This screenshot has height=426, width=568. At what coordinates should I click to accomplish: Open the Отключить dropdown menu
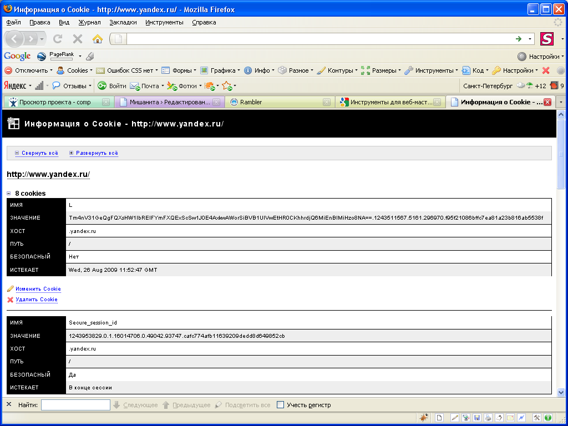29,70
